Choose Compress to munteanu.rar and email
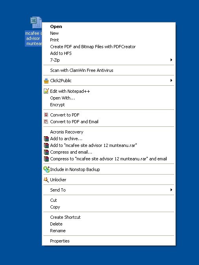The width and height of the screenshot is (199, 265). click(x=109, y=159)
